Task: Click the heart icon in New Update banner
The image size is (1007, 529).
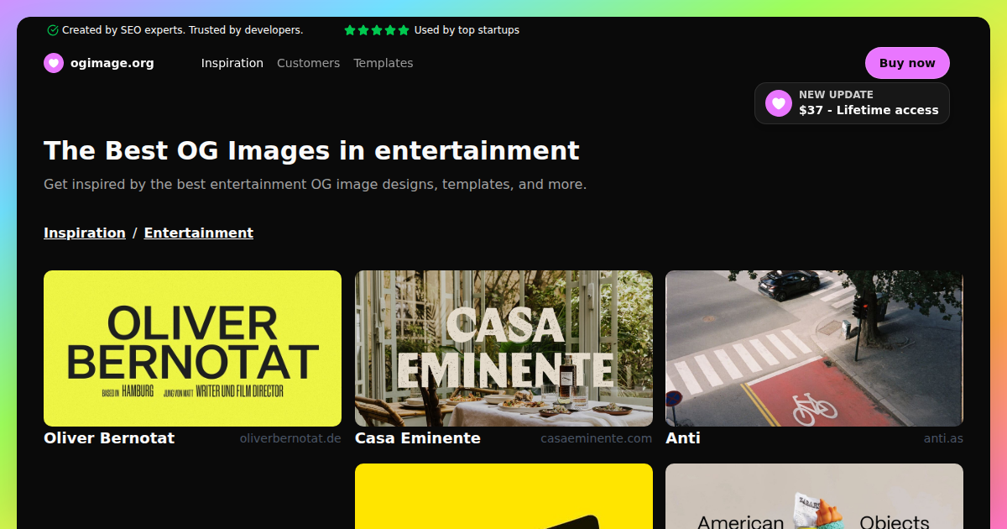Action: click(779, 103)
